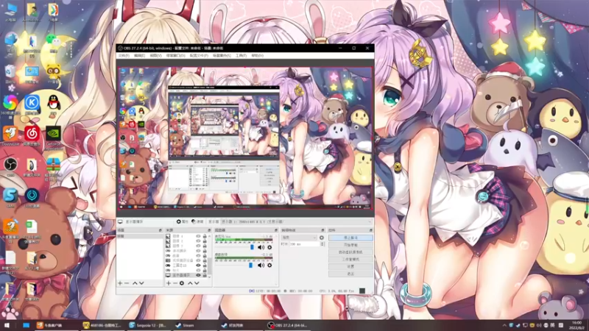Move selected source up in sources list
The height and width of the screenshot is (331, 589).
(190, 283)
